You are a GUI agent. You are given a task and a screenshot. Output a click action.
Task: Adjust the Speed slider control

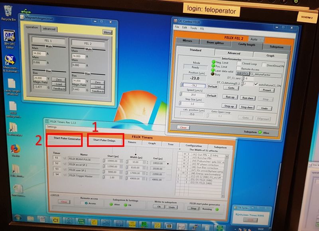pyautogui.click(x=180, y=94)
